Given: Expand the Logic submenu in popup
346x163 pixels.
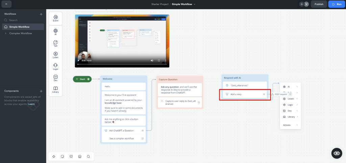Looking at the screenshot, I should click(291, 105).
